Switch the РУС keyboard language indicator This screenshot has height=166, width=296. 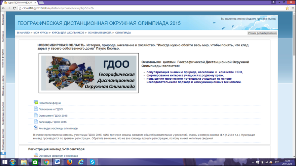point(277,162)
